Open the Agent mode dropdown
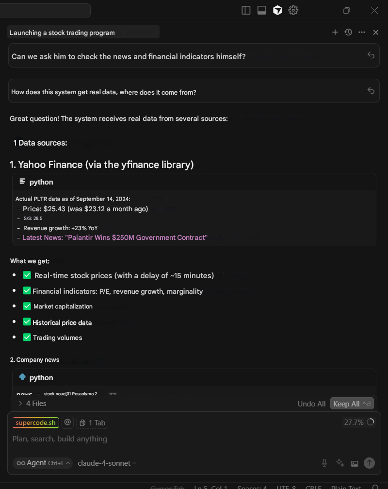This screenshot has height=489, width=388. click(x=42, y=463)
